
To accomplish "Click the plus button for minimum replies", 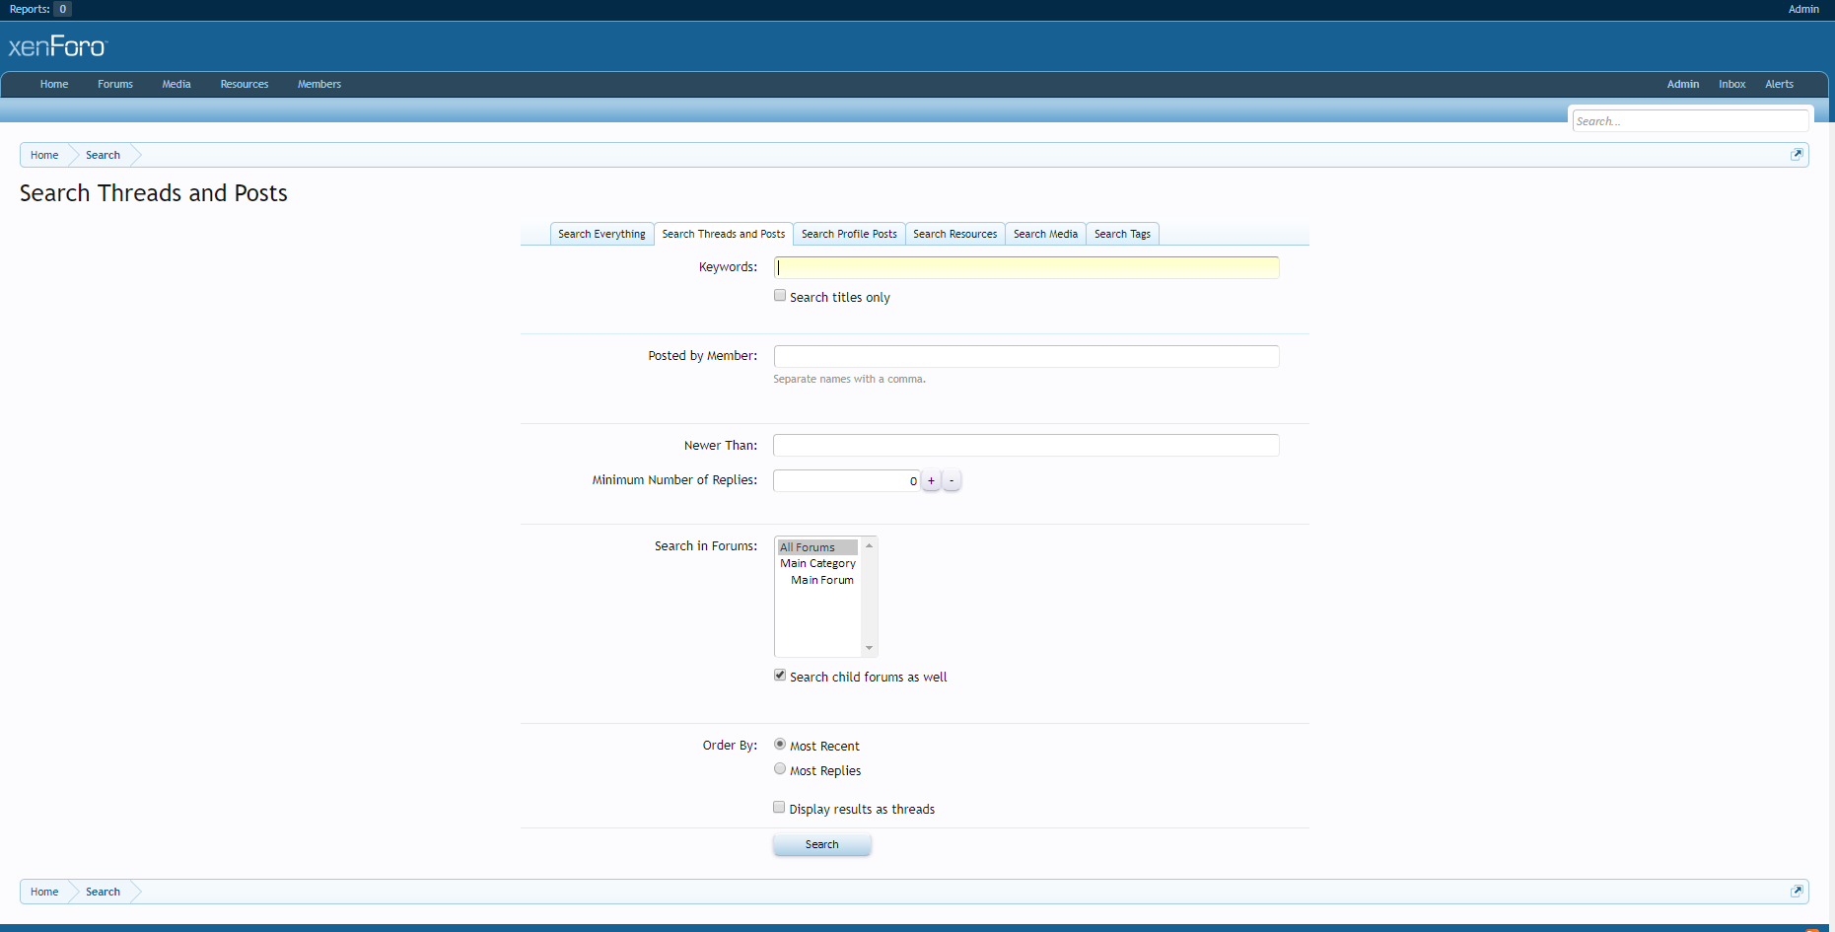I will tap(931, 480).
